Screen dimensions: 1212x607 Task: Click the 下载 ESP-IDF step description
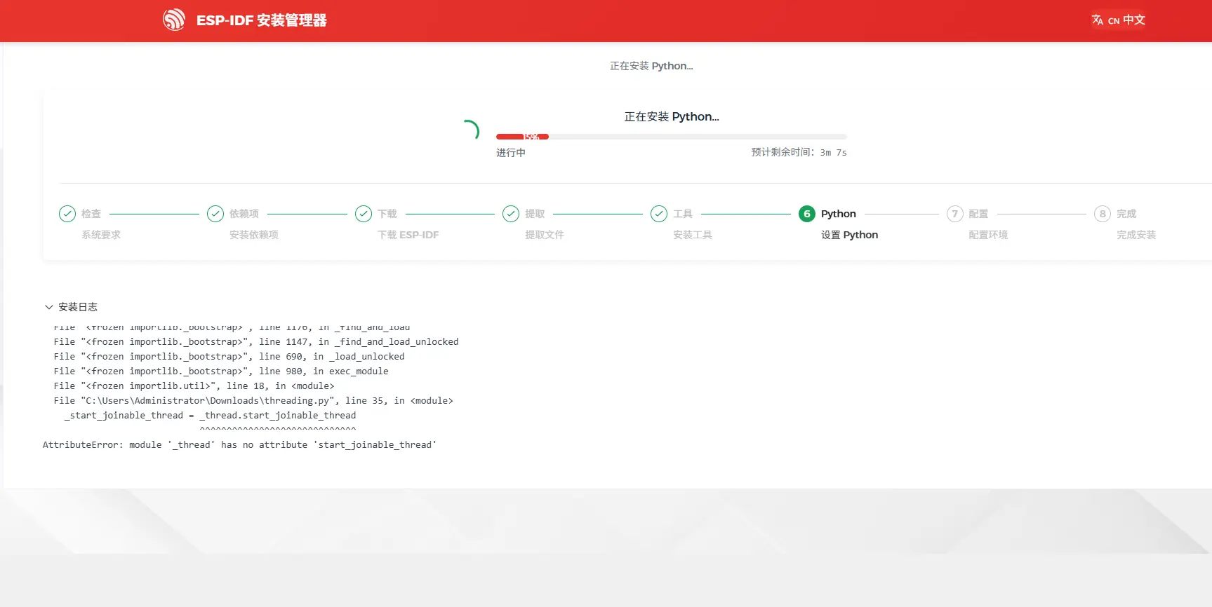coord(408,235)
